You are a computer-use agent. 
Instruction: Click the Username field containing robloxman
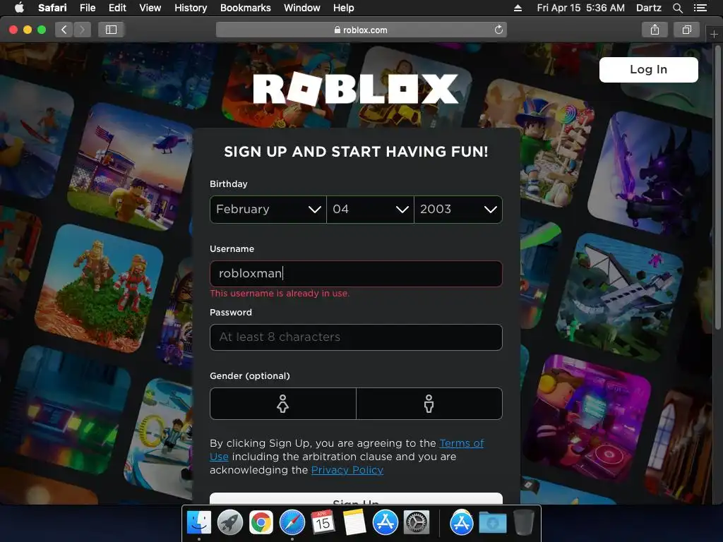[x=356, y=274]
